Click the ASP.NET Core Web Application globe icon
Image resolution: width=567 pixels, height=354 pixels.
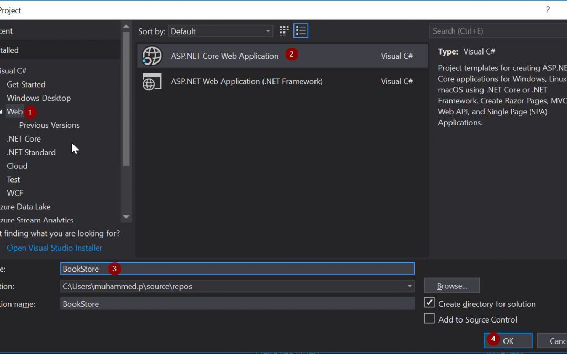point(152,56)
